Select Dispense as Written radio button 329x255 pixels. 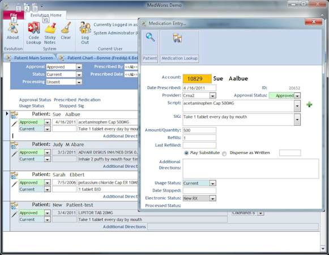point(224,154)
